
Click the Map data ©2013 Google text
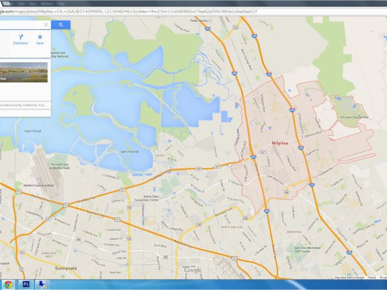(x=350, y=278)
